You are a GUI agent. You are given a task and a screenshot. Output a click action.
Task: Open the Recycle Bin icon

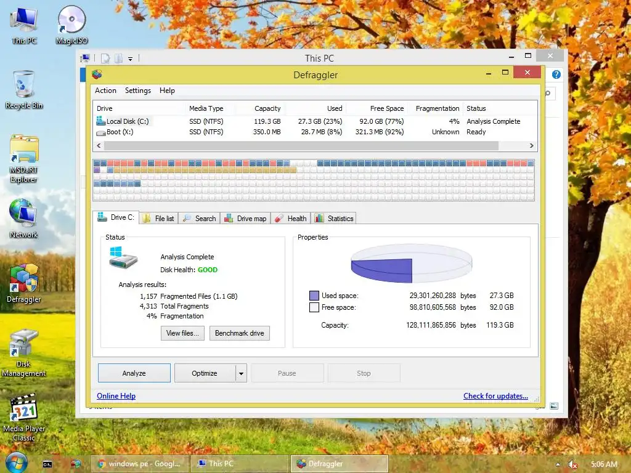pyautogui.click(x=24, y=90)
